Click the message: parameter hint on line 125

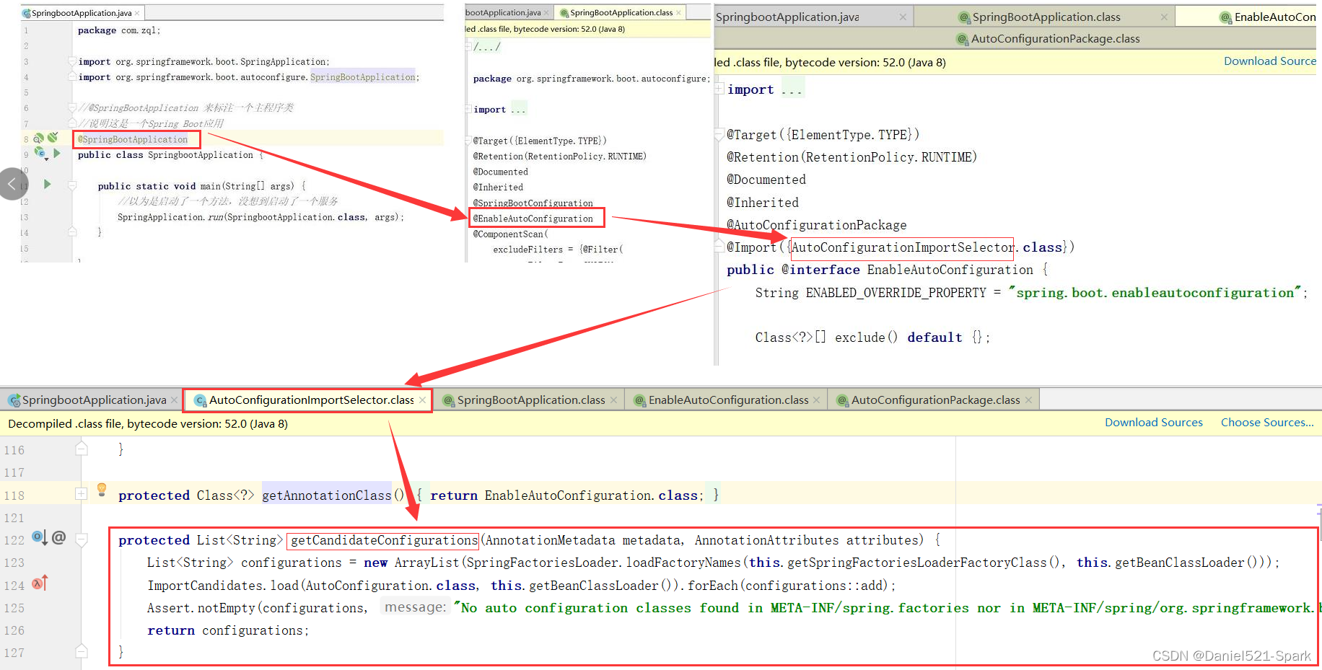415,607
